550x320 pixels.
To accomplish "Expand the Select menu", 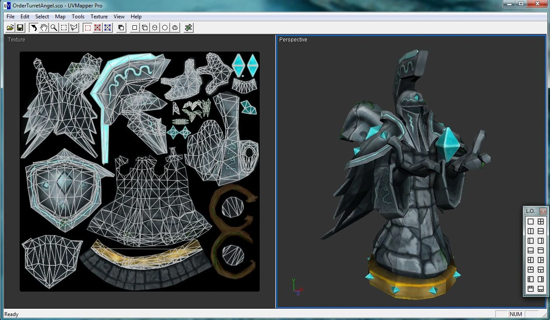I will click(42, 17).
